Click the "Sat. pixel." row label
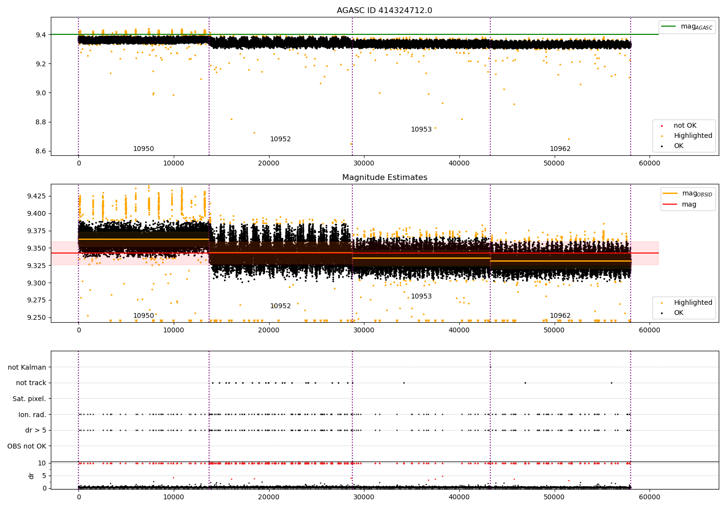Screen dimensions: 726x508 coord(29,399)
